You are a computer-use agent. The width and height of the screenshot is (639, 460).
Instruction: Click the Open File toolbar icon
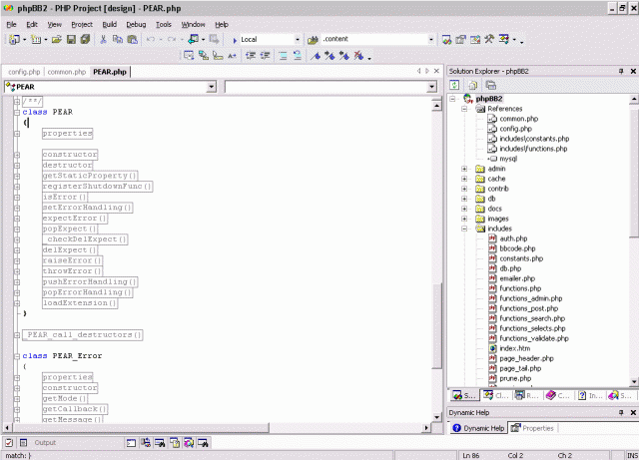tap(57, 40)
